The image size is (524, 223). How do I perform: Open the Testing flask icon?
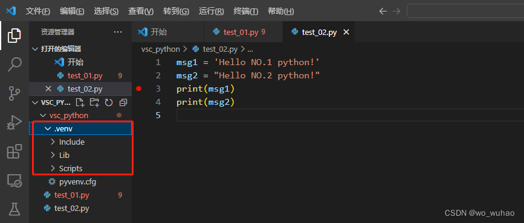click(x=14, y=209)
